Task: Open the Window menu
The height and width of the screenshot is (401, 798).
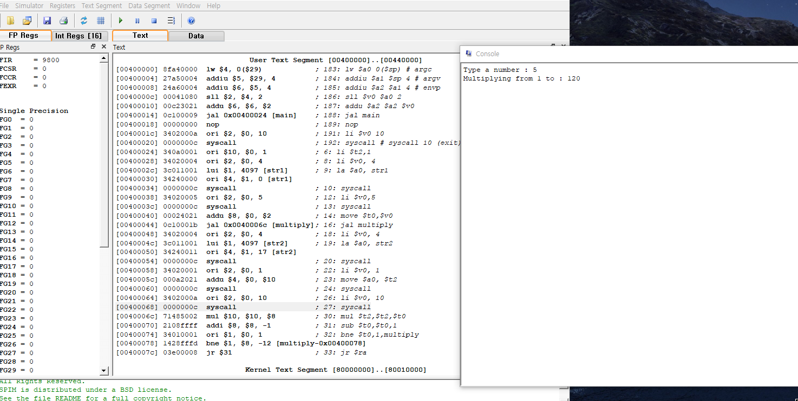Action: (x=188, y=6)
